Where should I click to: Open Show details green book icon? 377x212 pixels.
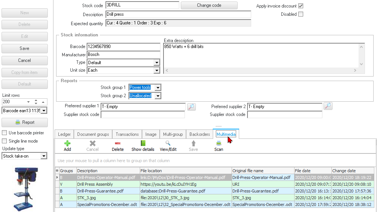(143, 143)
